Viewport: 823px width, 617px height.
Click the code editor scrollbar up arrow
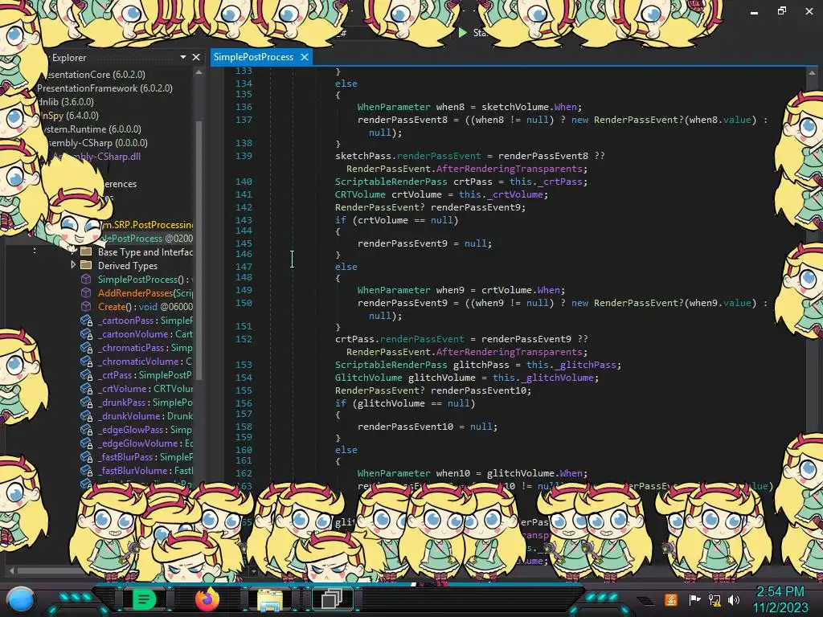[812, 73]
